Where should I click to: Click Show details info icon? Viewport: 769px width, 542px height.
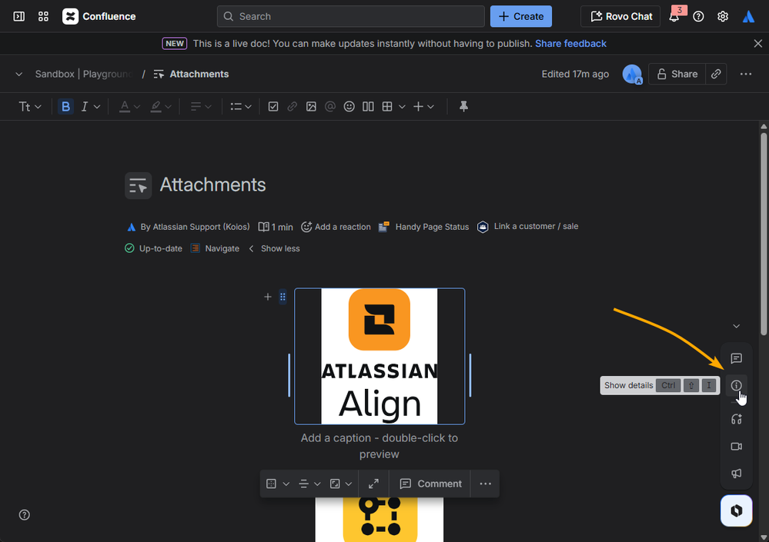[x=736, y=385]
